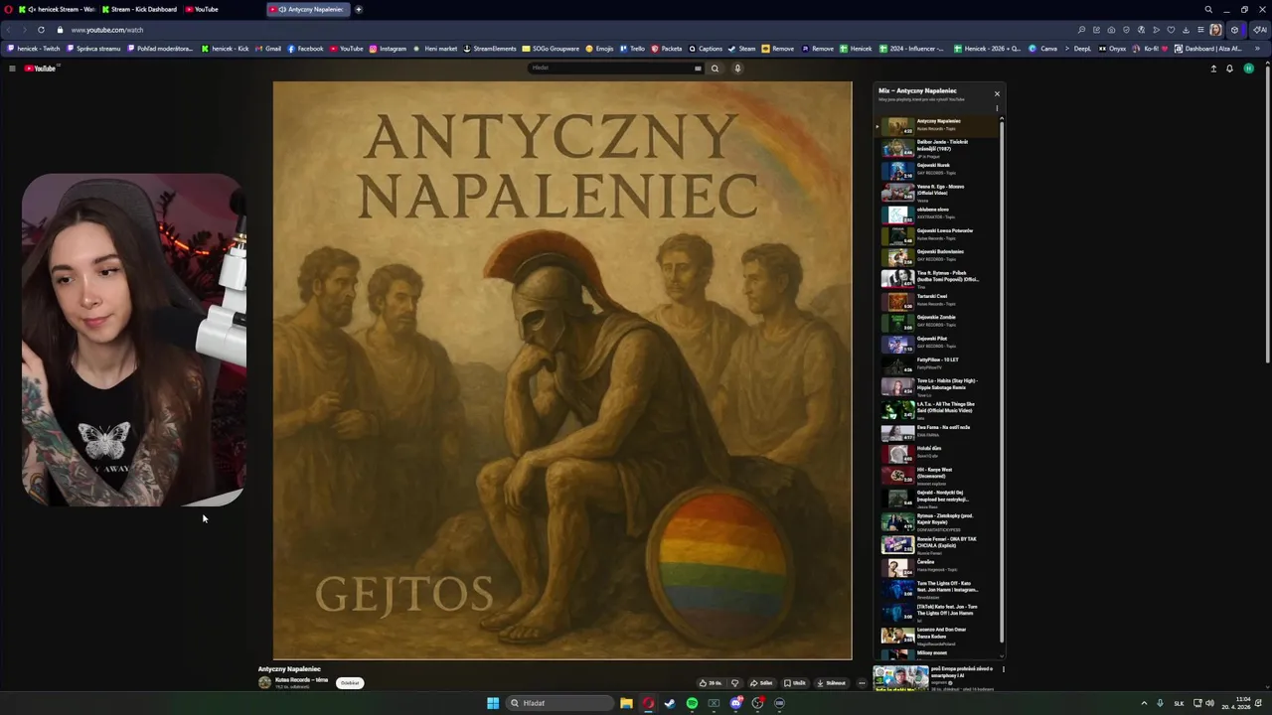Click the Mix playlist scrollbar

tap(1002, 382)
